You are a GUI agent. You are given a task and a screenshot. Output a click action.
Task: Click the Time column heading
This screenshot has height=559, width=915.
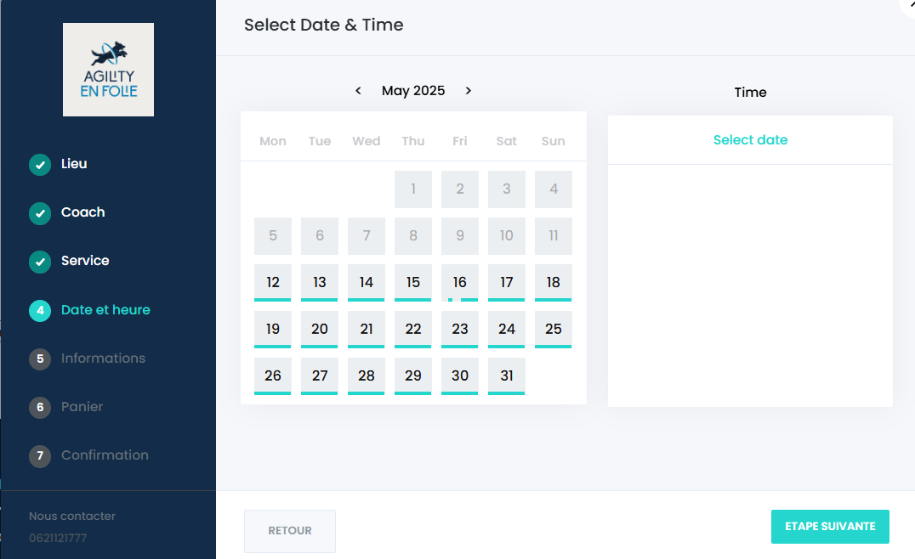coord(750,92)
